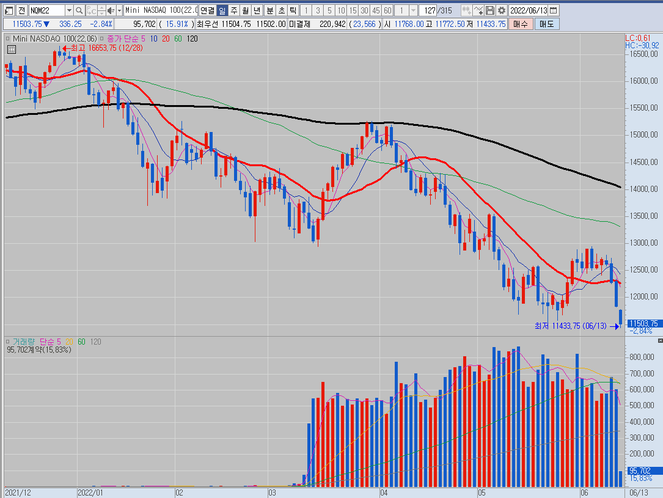Open custom interval dropdown arrow after 60
This screenshot has height=498, width=663.
[x=414, y=10]
